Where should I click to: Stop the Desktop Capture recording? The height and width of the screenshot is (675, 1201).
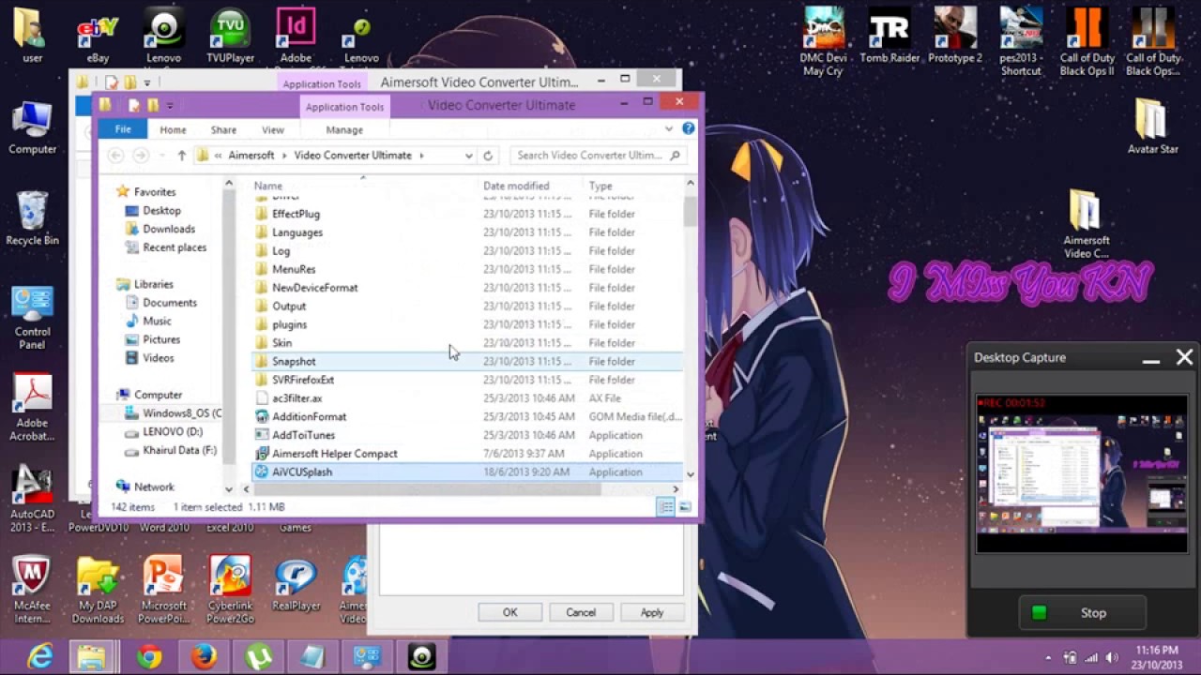point(1082,613)
